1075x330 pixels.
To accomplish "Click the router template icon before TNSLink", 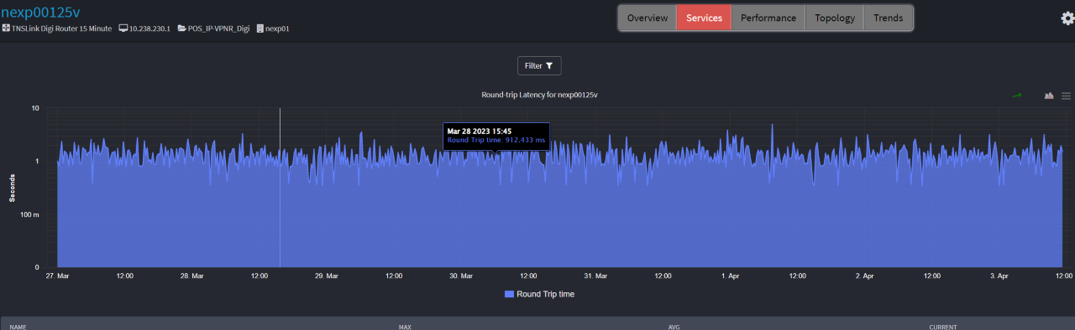I will (6, 28).
